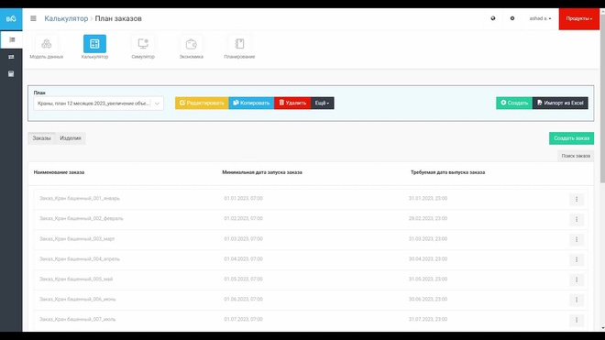The width and height of the screenshot is (605, 340).
Task: Click Импорт из Excel button
Action: (x=560, y=103)
